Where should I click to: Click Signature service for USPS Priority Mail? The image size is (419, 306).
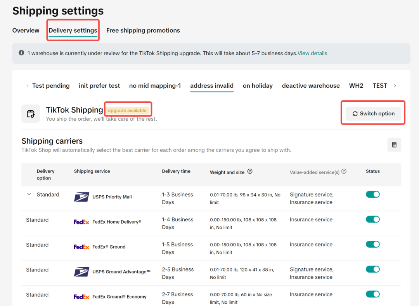click(312, 195)
